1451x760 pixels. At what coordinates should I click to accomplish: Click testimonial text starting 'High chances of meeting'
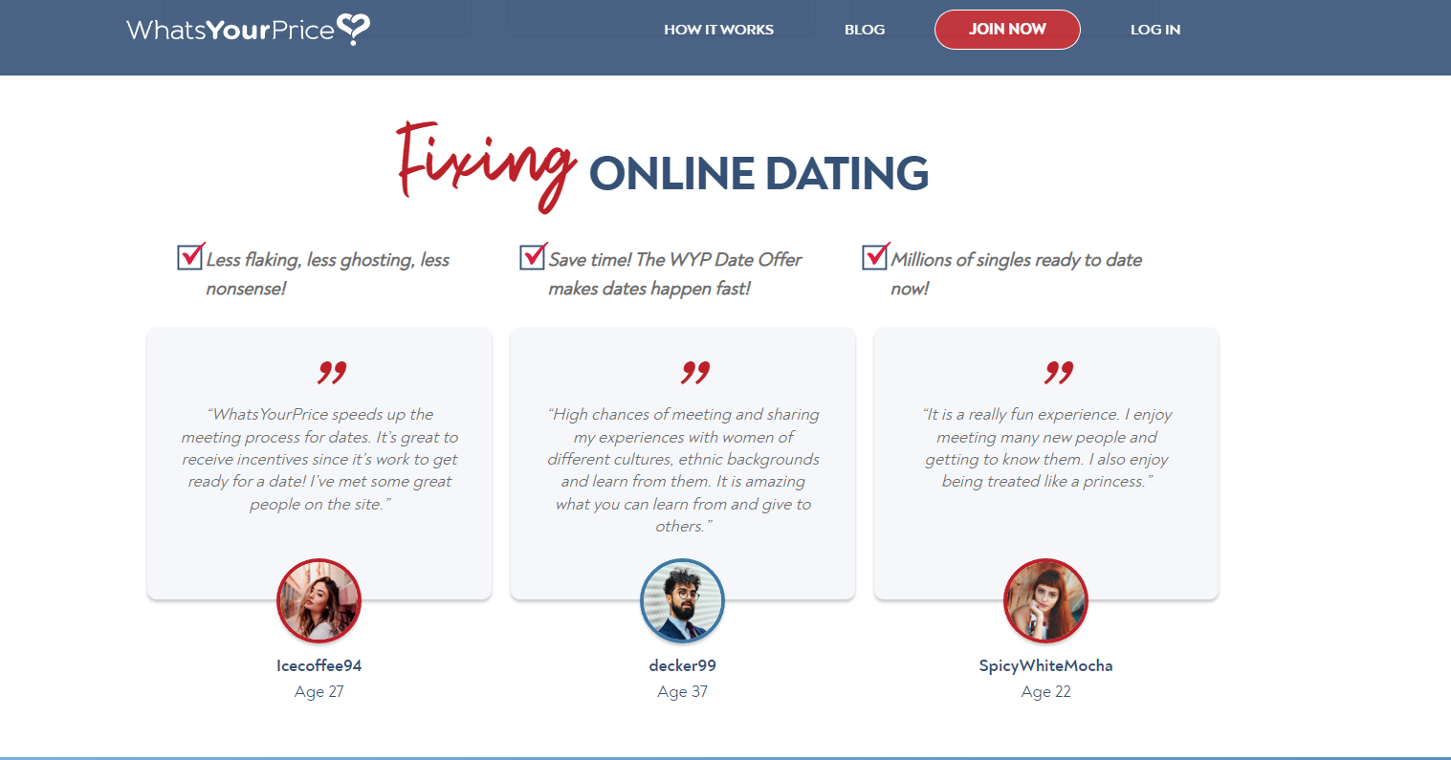(x=683, y=470)
